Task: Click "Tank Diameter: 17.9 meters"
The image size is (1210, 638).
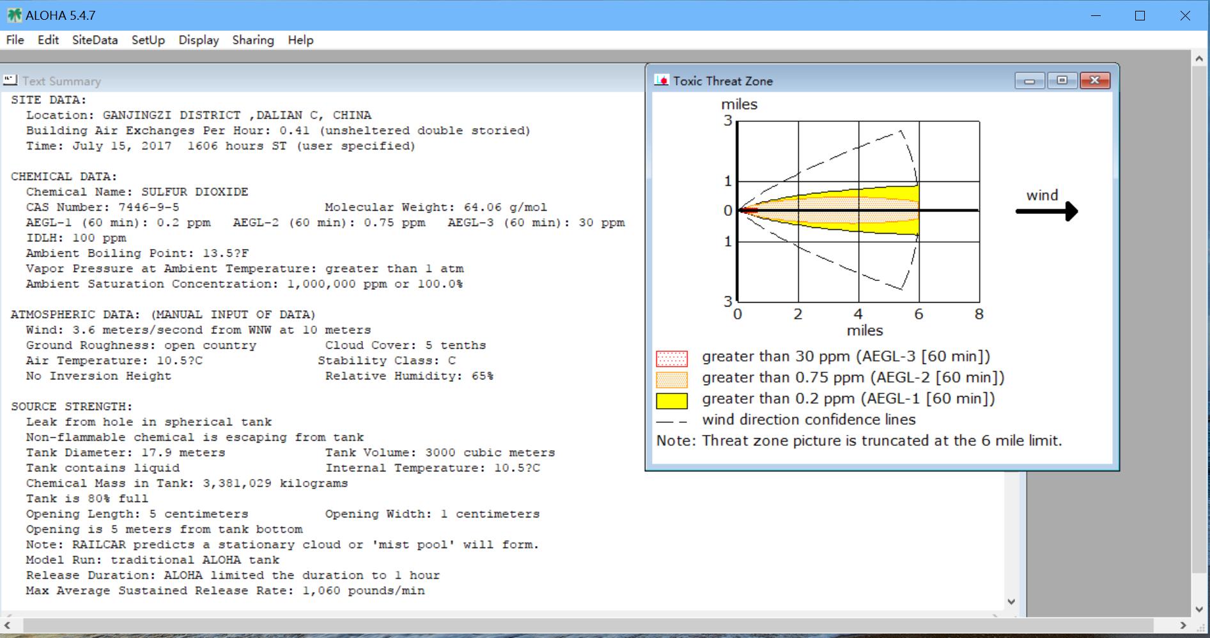Action: click(x=126, y=453)
